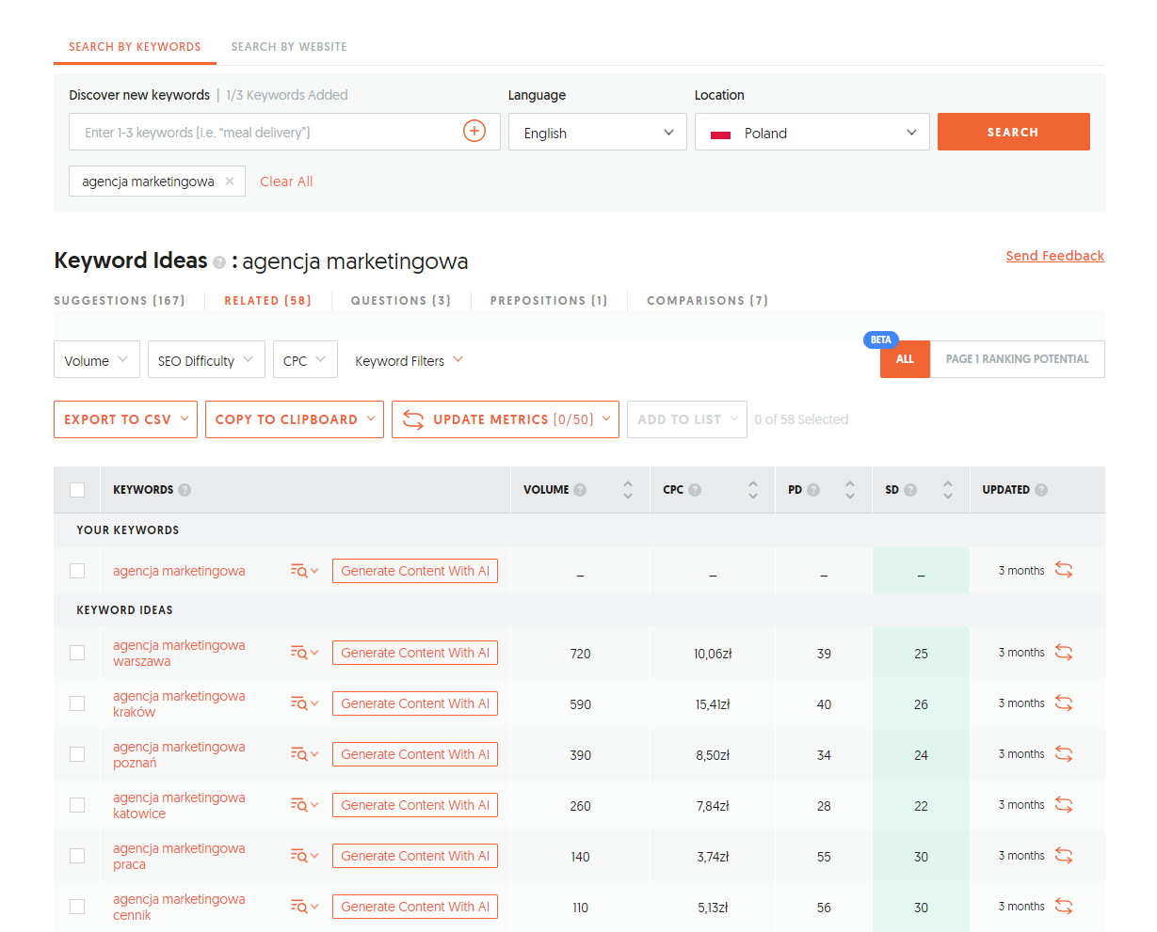Switch to Search by Website tab
Image resolution: width=1157 pixels, height=932 pixels.
click(x=289, y=47)
